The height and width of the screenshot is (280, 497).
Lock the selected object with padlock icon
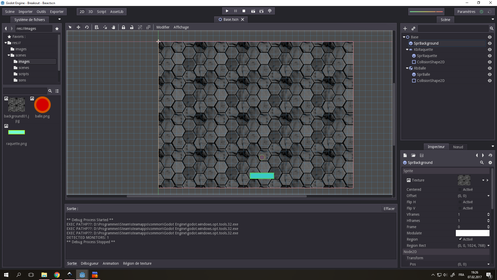pos(123,27)
